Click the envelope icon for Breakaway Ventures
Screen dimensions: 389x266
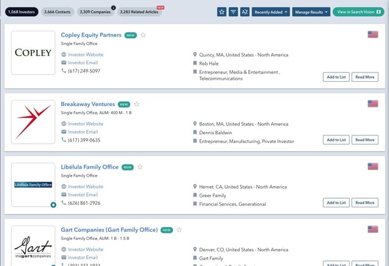pos(64,132)
